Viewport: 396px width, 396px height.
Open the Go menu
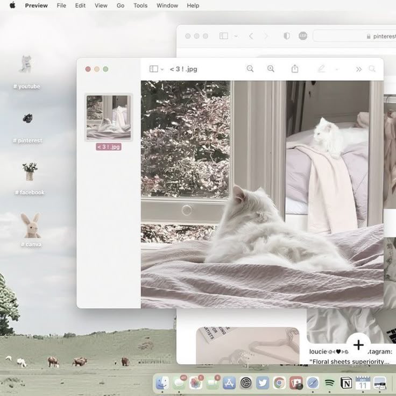(x=121, y=5)
